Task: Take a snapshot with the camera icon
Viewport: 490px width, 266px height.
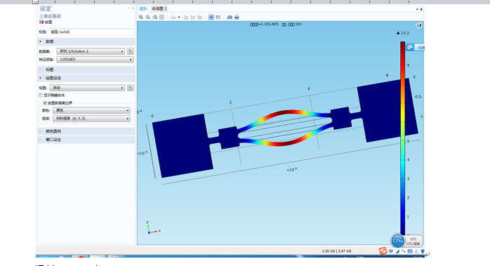Action: tap(230, 17)
